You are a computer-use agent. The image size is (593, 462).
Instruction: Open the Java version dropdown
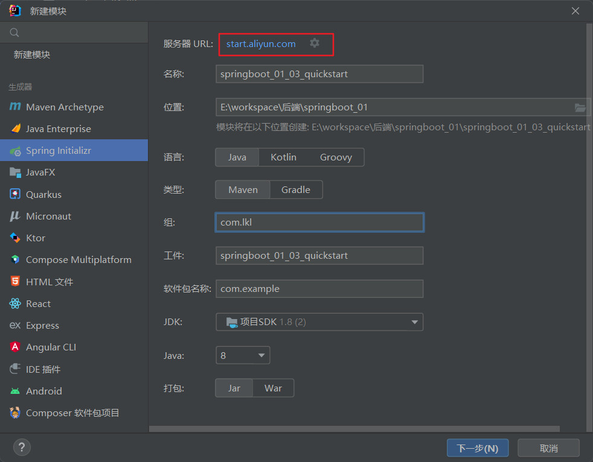tap(243, 355)
